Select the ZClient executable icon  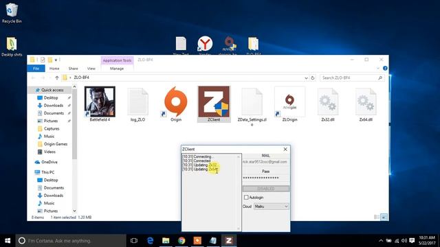tap(214, 102)
